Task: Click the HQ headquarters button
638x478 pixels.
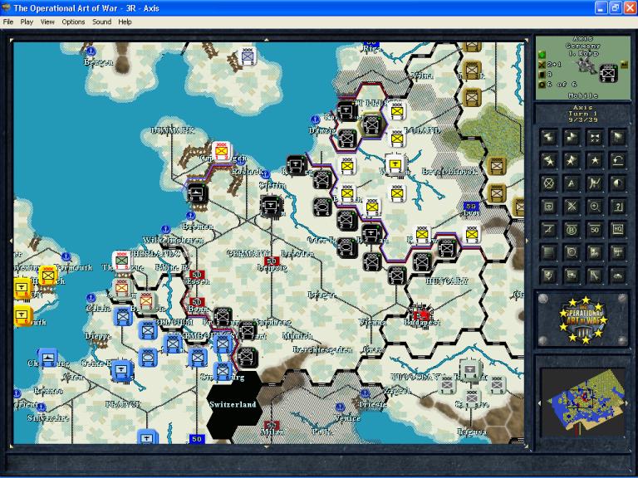Action: (x=618, y=230)
